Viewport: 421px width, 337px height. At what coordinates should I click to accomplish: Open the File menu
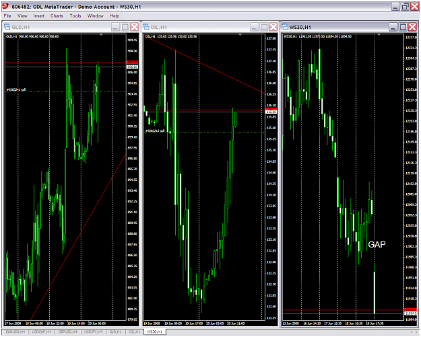[x=7, y=16]
